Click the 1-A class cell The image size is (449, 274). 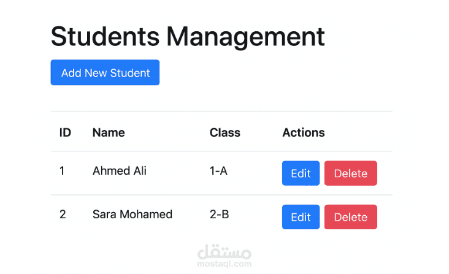coord(218,171)
